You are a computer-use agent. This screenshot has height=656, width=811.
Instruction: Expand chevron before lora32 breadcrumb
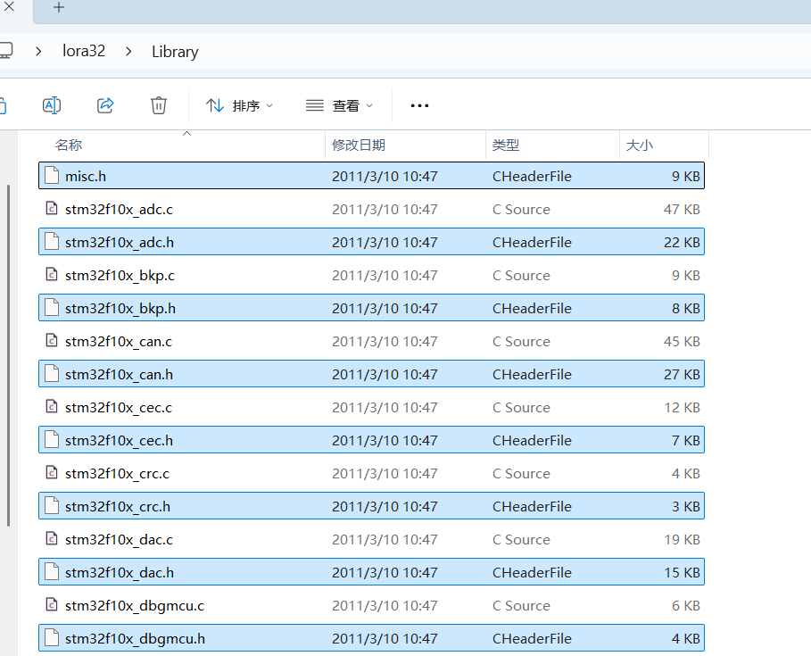click(x=38, y=51)
